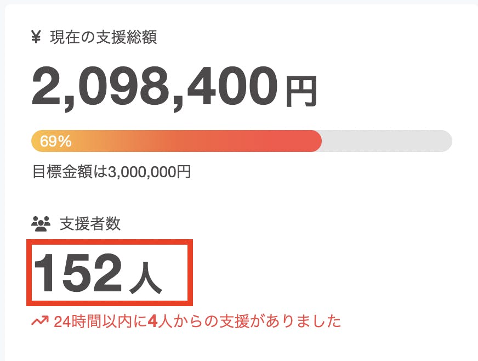Click the 現在の支援総額 label
The height and width of the screenshot is (361, 478).
click(103, 37)
